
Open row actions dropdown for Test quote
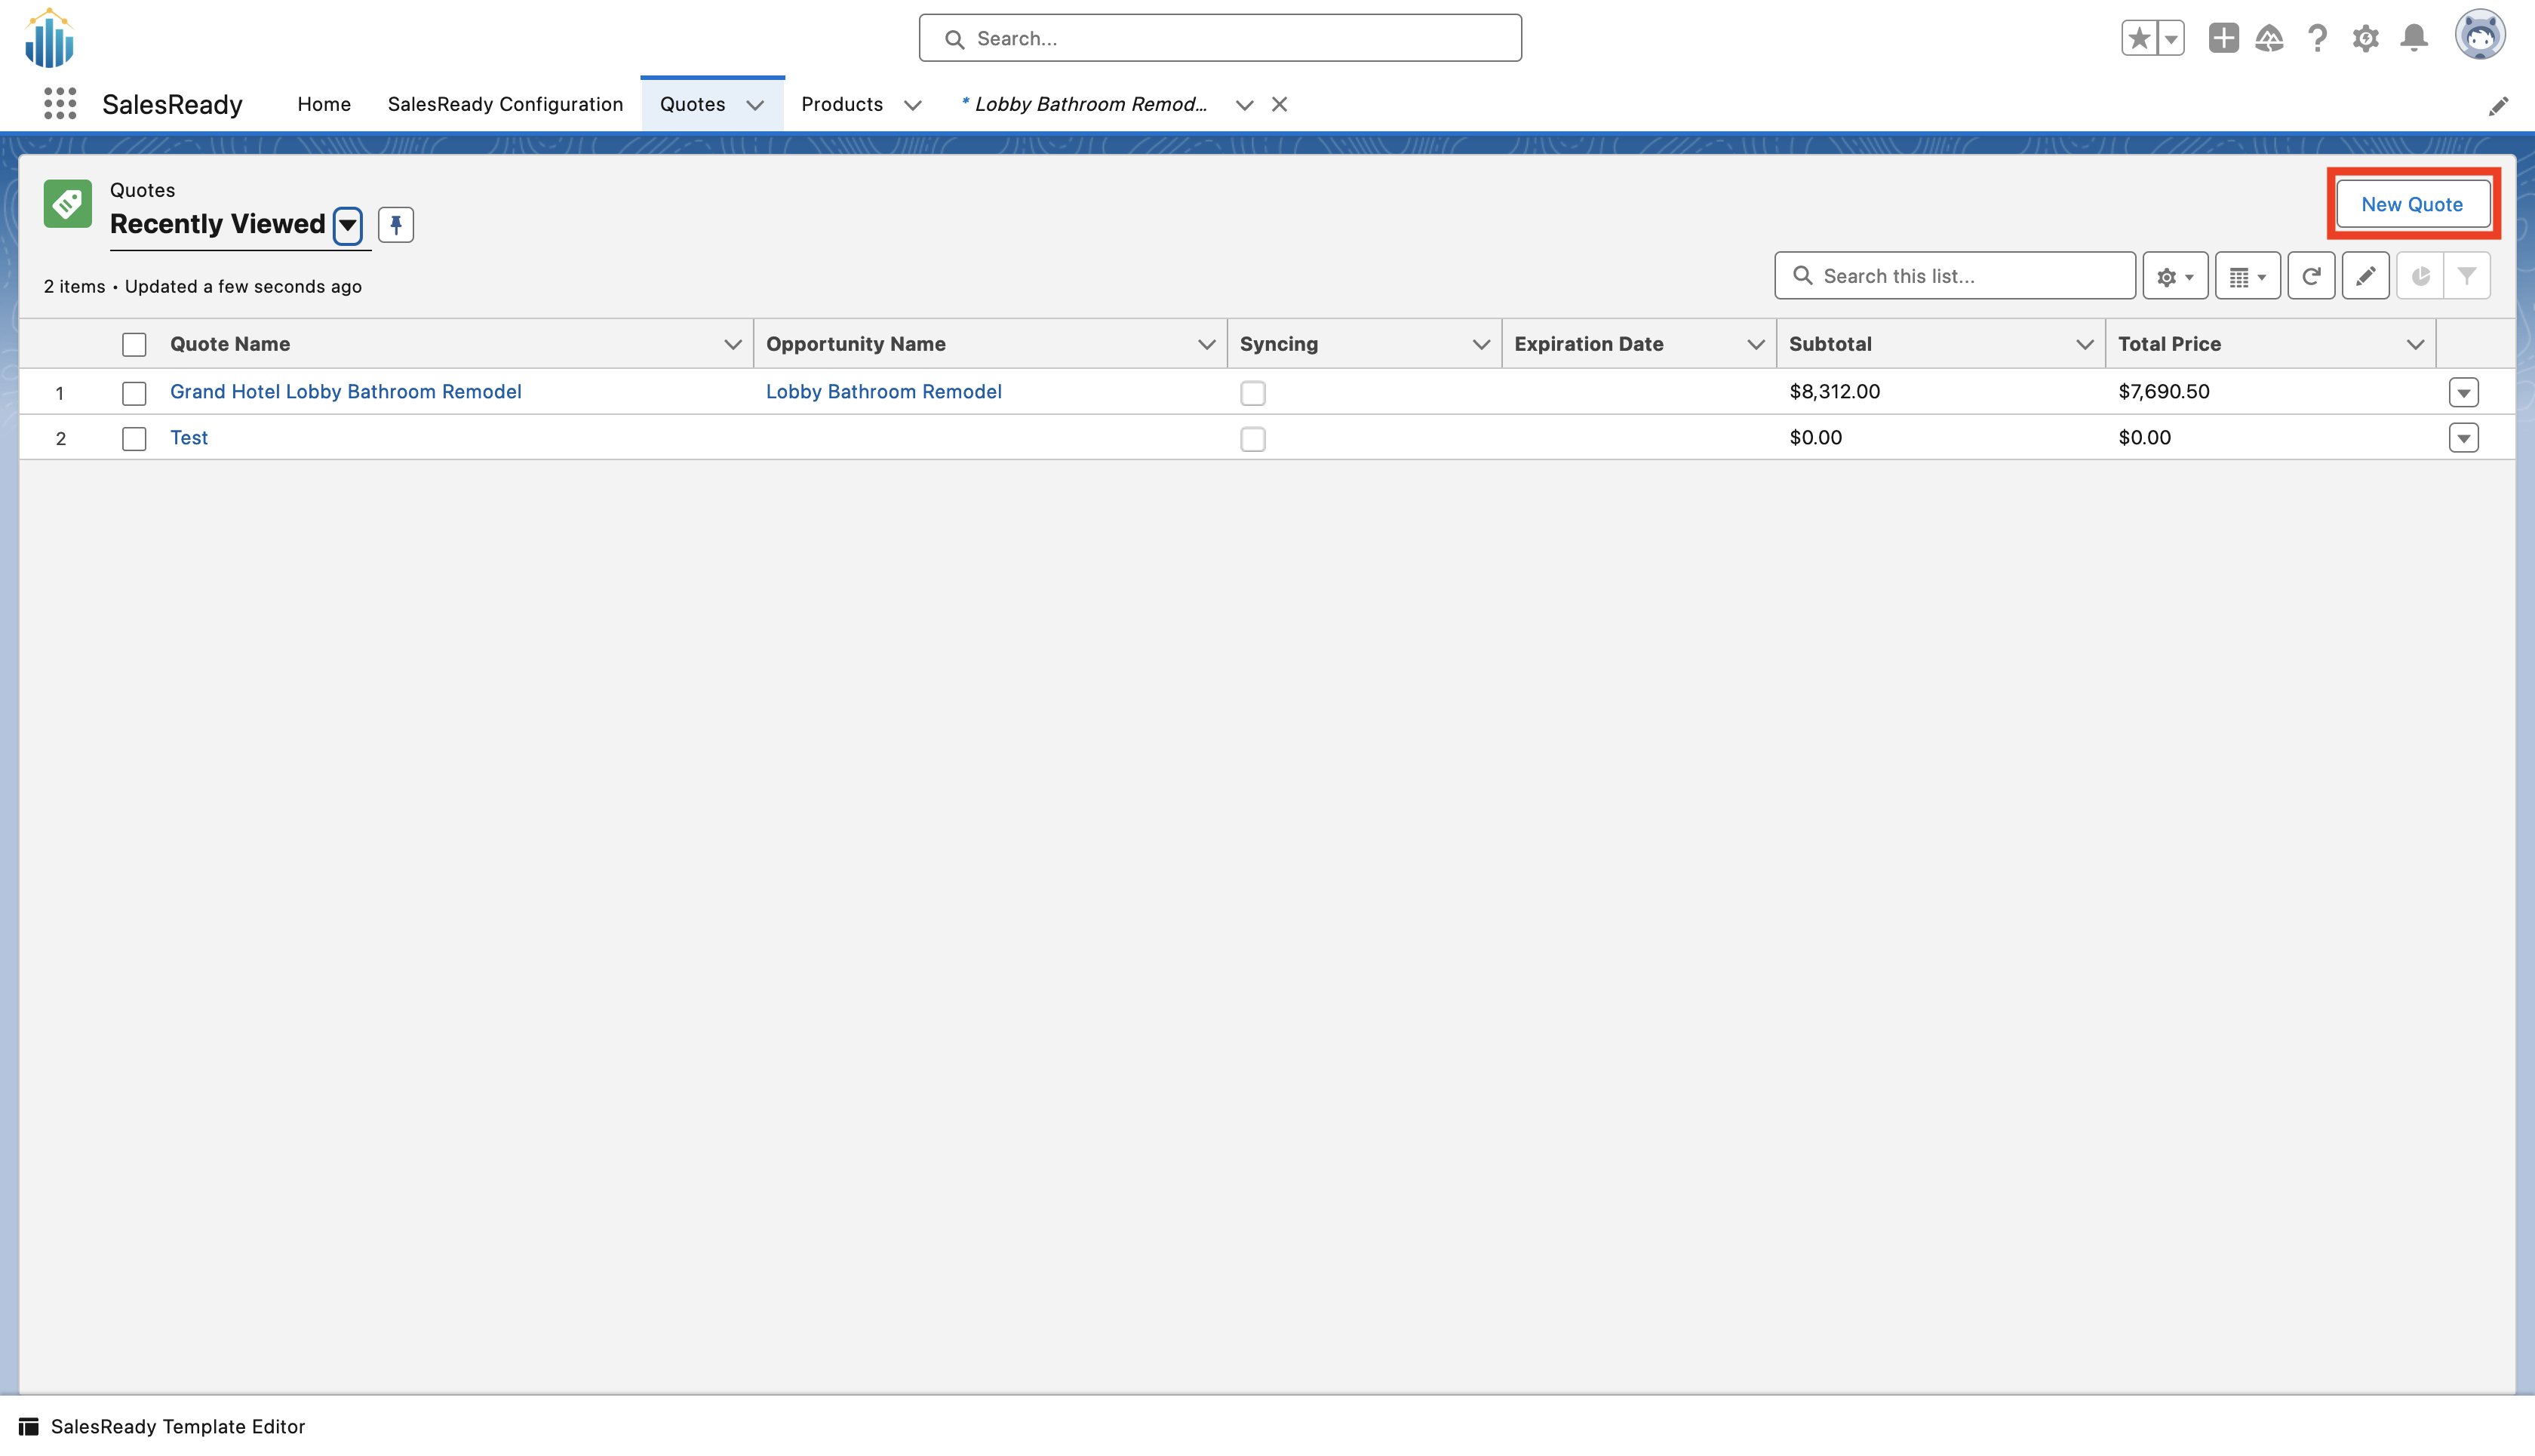2463,438
